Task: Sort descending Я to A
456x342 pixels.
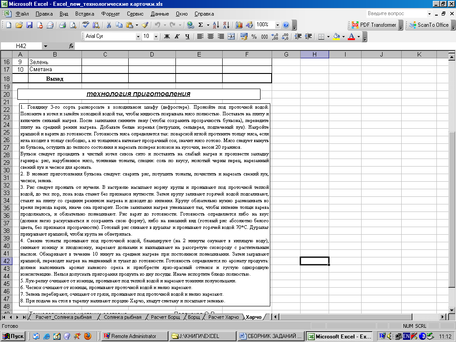Action: 226,25
